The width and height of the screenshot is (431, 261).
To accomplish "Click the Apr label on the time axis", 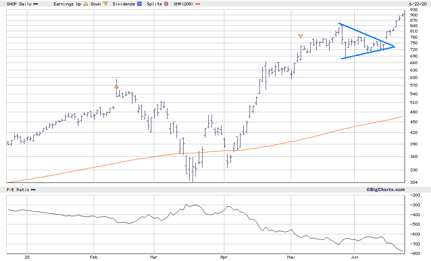I will [x=224, y=257].
